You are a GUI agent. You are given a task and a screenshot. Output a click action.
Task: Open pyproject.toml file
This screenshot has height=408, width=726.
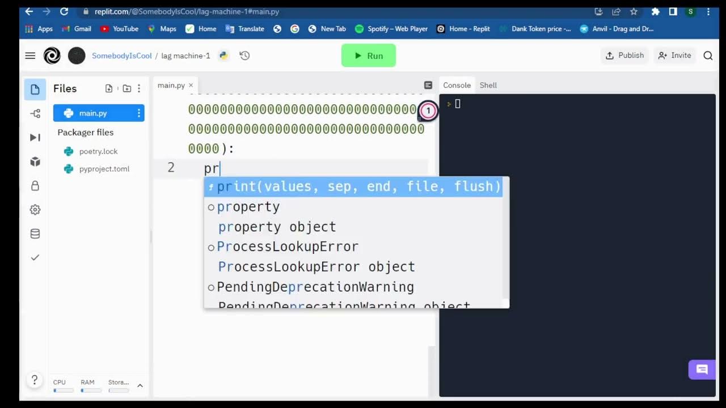[104, 169]
